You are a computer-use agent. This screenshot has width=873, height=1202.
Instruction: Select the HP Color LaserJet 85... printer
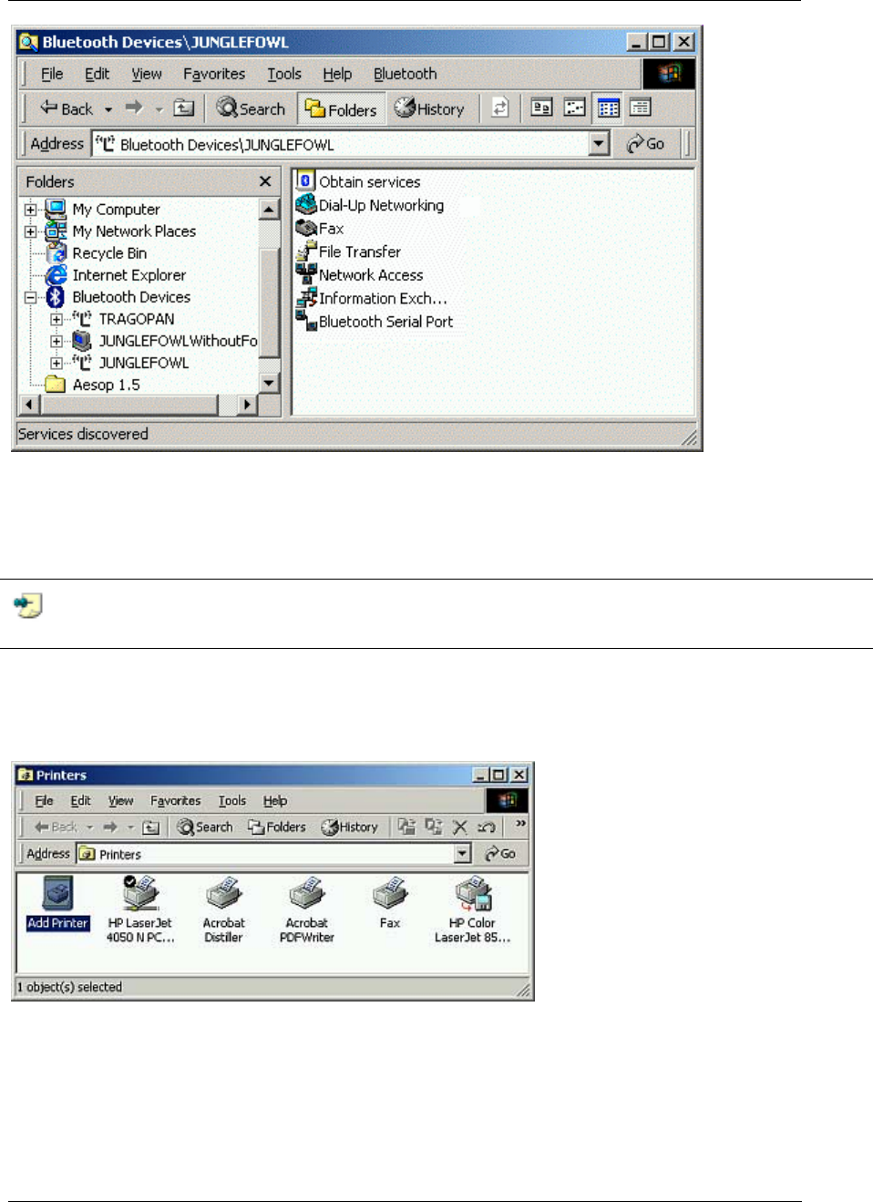click(473, 909)
